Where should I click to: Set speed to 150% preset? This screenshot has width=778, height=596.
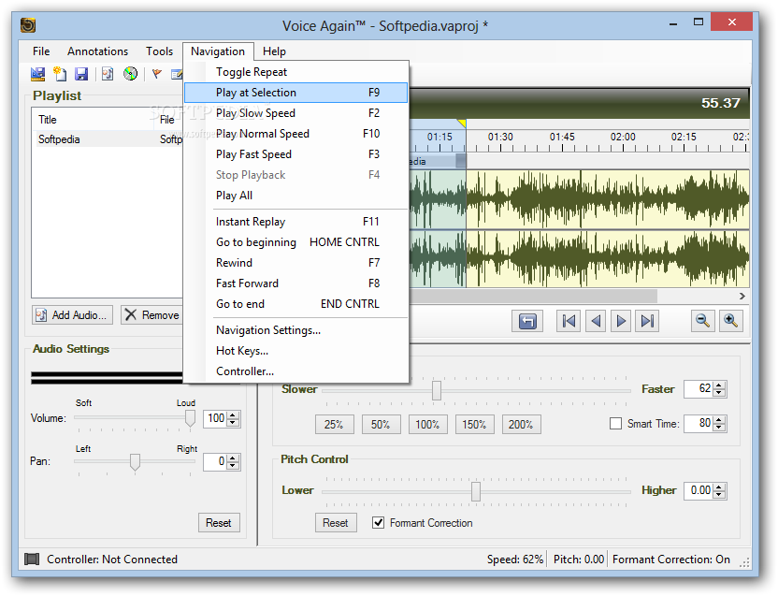[474, 424]
